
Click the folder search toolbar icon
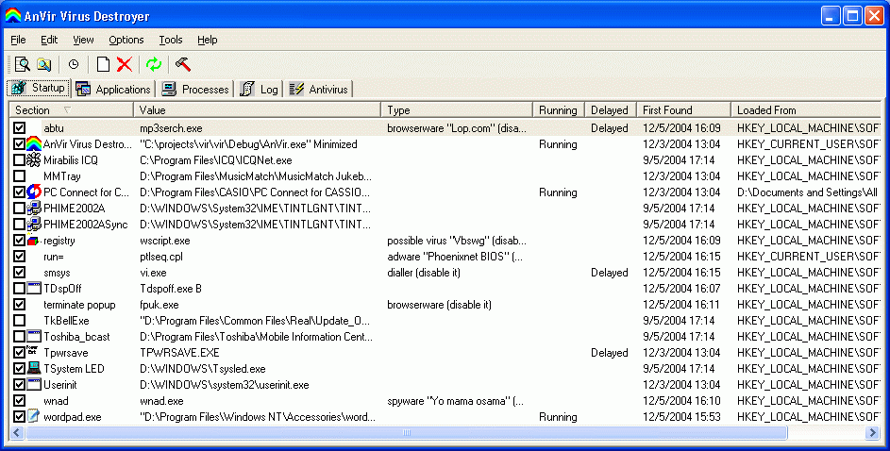coord(43,64)
